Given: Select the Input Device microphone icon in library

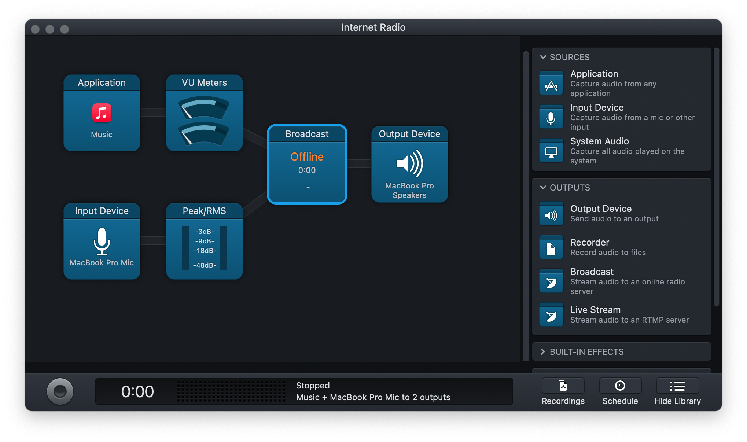Looking at the screenshot, I should tap(551, 117).
